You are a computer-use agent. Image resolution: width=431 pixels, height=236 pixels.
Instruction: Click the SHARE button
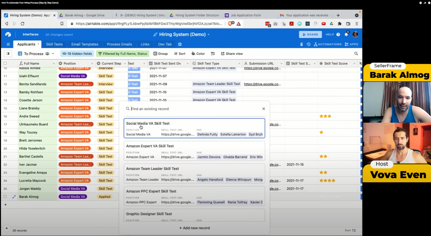310,34
